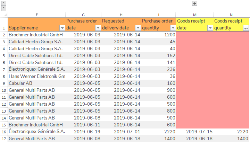Open Purchase order quantity filter dropdown
This screenshot has width=250, height=142.
[173, 28]
